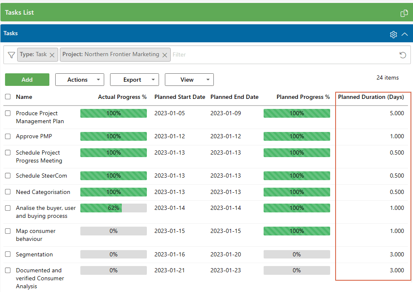Sort by Planned End Date column
This screenshot has height=292, width=413.
tap(234, 96)
